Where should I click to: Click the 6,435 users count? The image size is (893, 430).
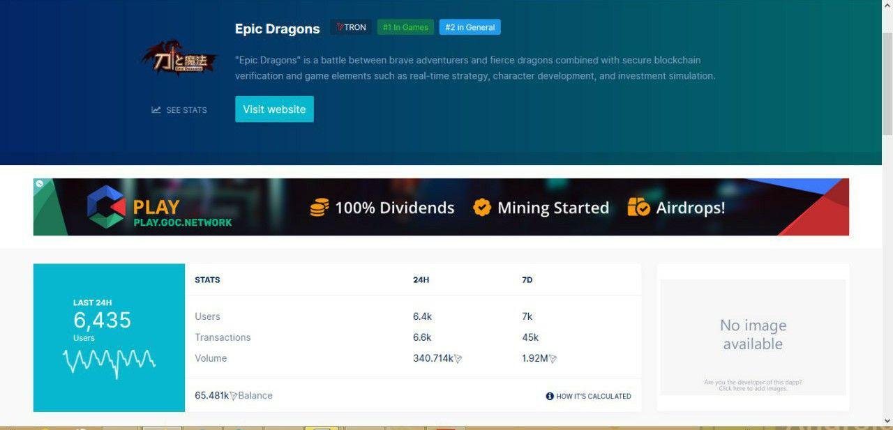point(103,321)
